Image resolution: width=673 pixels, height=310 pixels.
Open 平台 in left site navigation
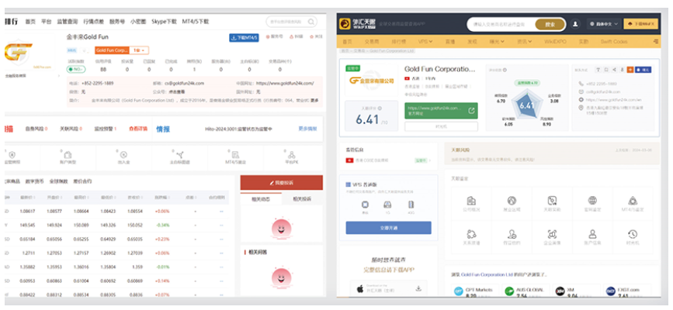(47, 22)
